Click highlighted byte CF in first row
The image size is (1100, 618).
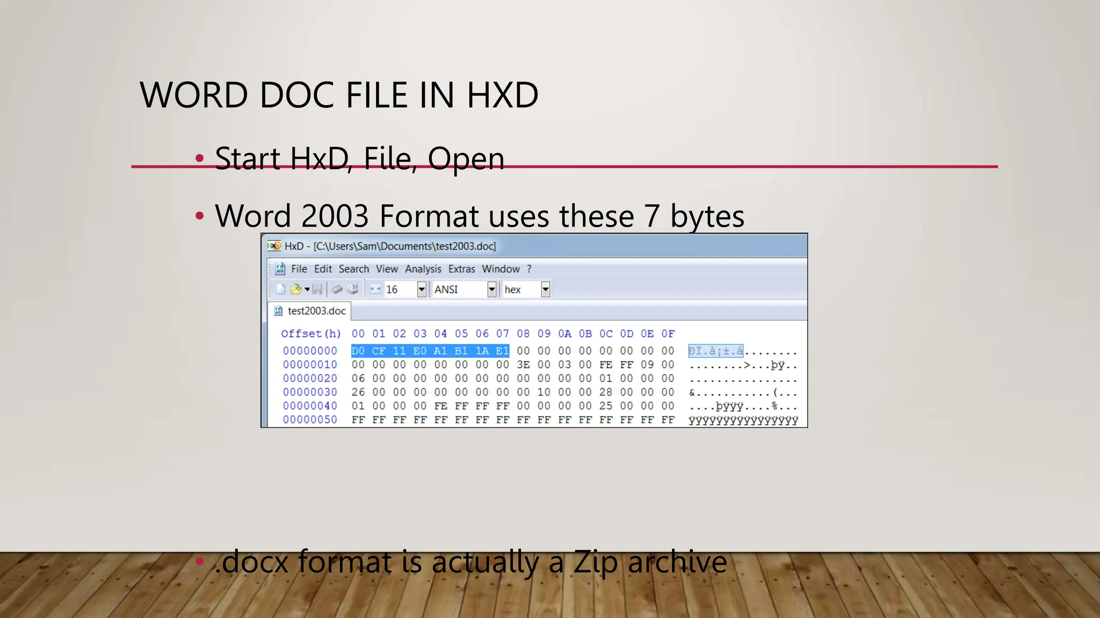(379, 351)
